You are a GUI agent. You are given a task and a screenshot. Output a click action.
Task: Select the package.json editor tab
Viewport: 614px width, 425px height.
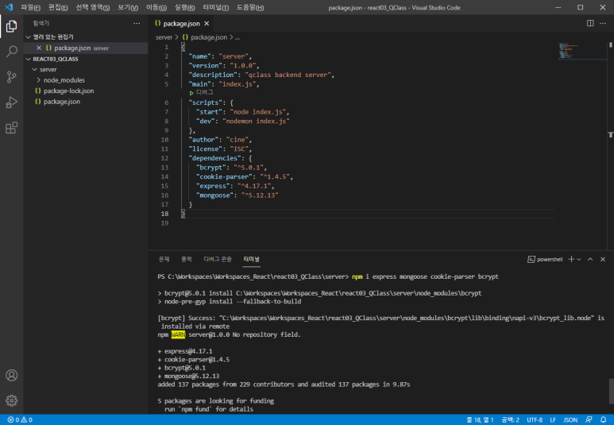(x=182, y=24)
